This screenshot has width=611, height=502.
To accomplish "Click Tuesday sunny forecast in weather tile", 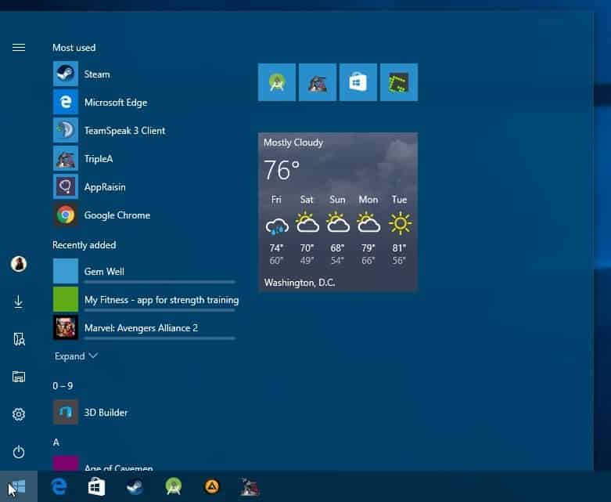I will click(400, 229).
